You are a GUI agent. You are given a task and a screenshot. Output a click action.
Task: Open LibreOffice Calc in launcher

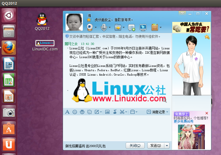(x=9, y=80)
